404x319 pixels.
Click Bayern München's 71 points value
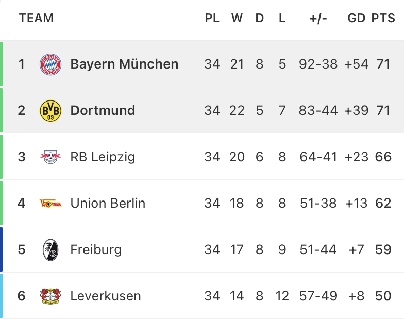[383, 64]
